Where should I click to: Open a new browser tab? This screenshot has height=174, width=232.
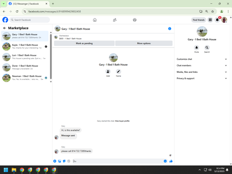[53, 4]
